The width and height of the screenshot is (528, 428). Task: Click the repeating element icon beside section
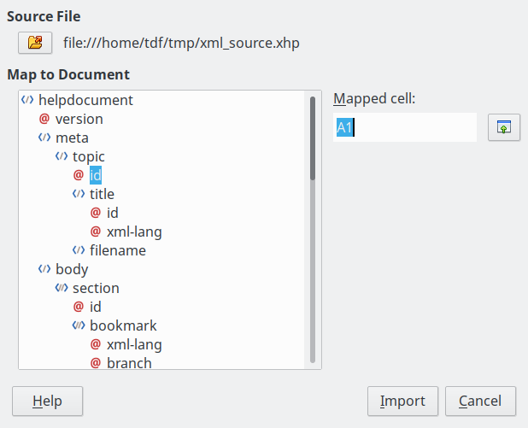[x=62, y=288]
